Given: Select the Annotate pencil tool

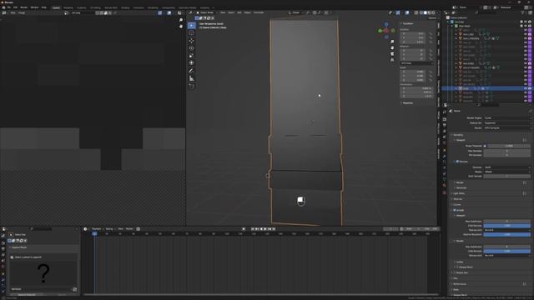Looking at the screenshot, I should [x=191, y=71].
